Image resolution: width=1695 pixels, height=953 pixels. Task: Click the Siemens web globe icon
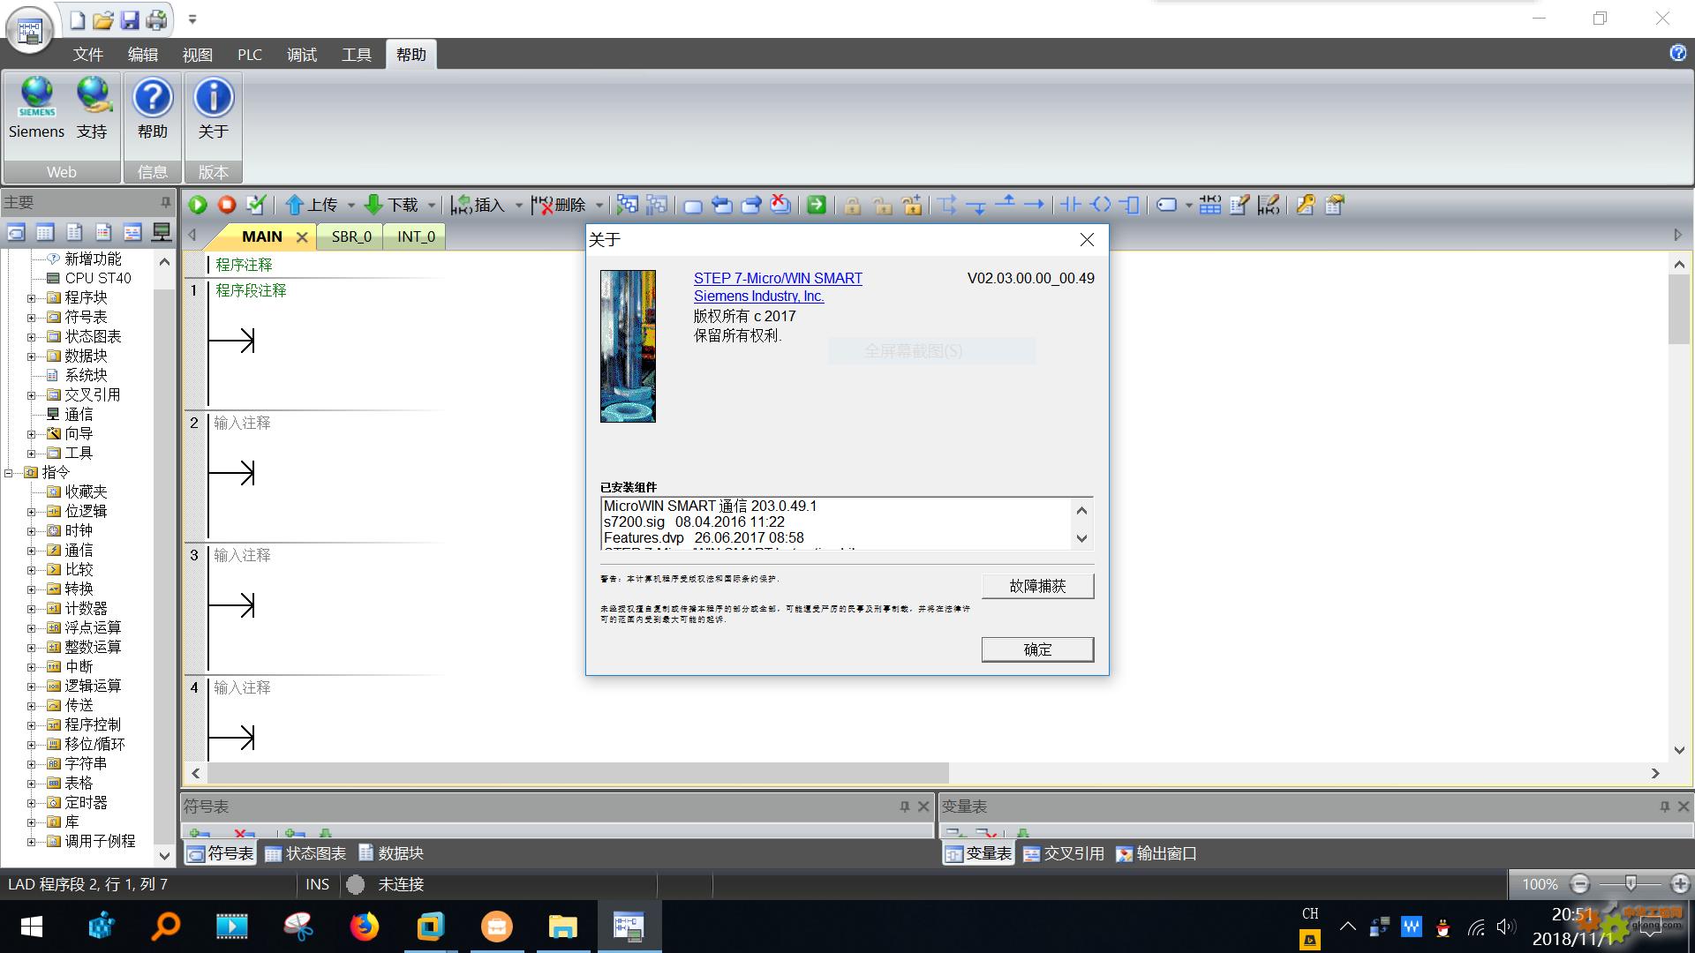[37, 109]
